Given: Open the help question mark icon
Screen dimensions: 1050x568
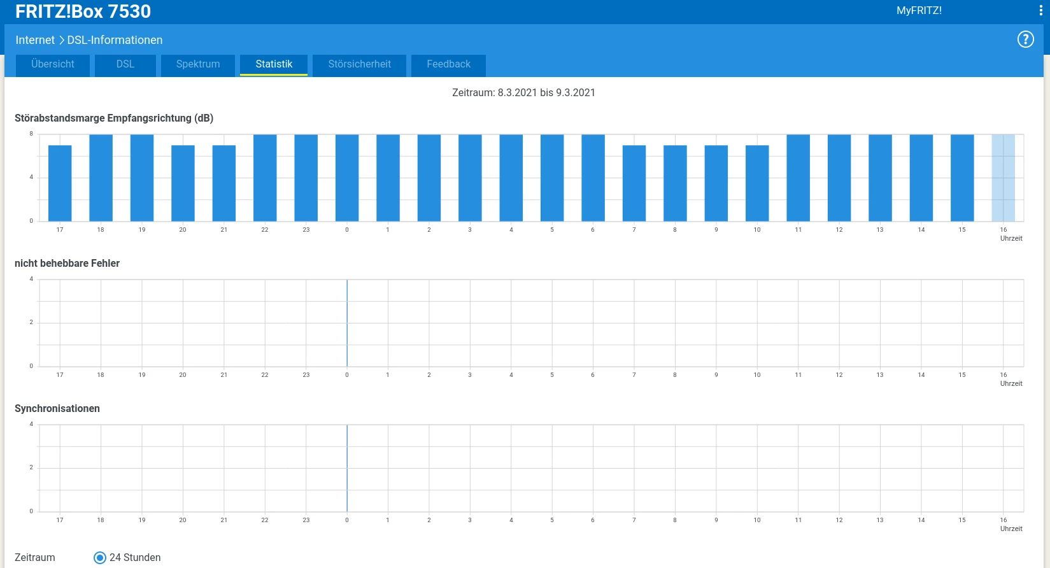Looking at the screenshot, I should click(x=1025, y=39).
